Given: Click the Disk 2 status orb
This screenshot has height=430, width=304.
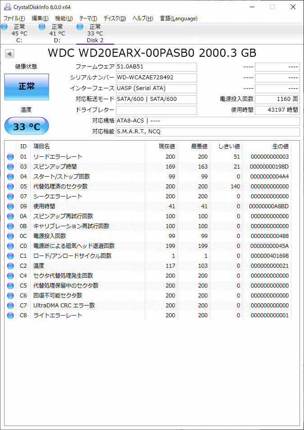Looking at the screenshot, I should (80, 27).
